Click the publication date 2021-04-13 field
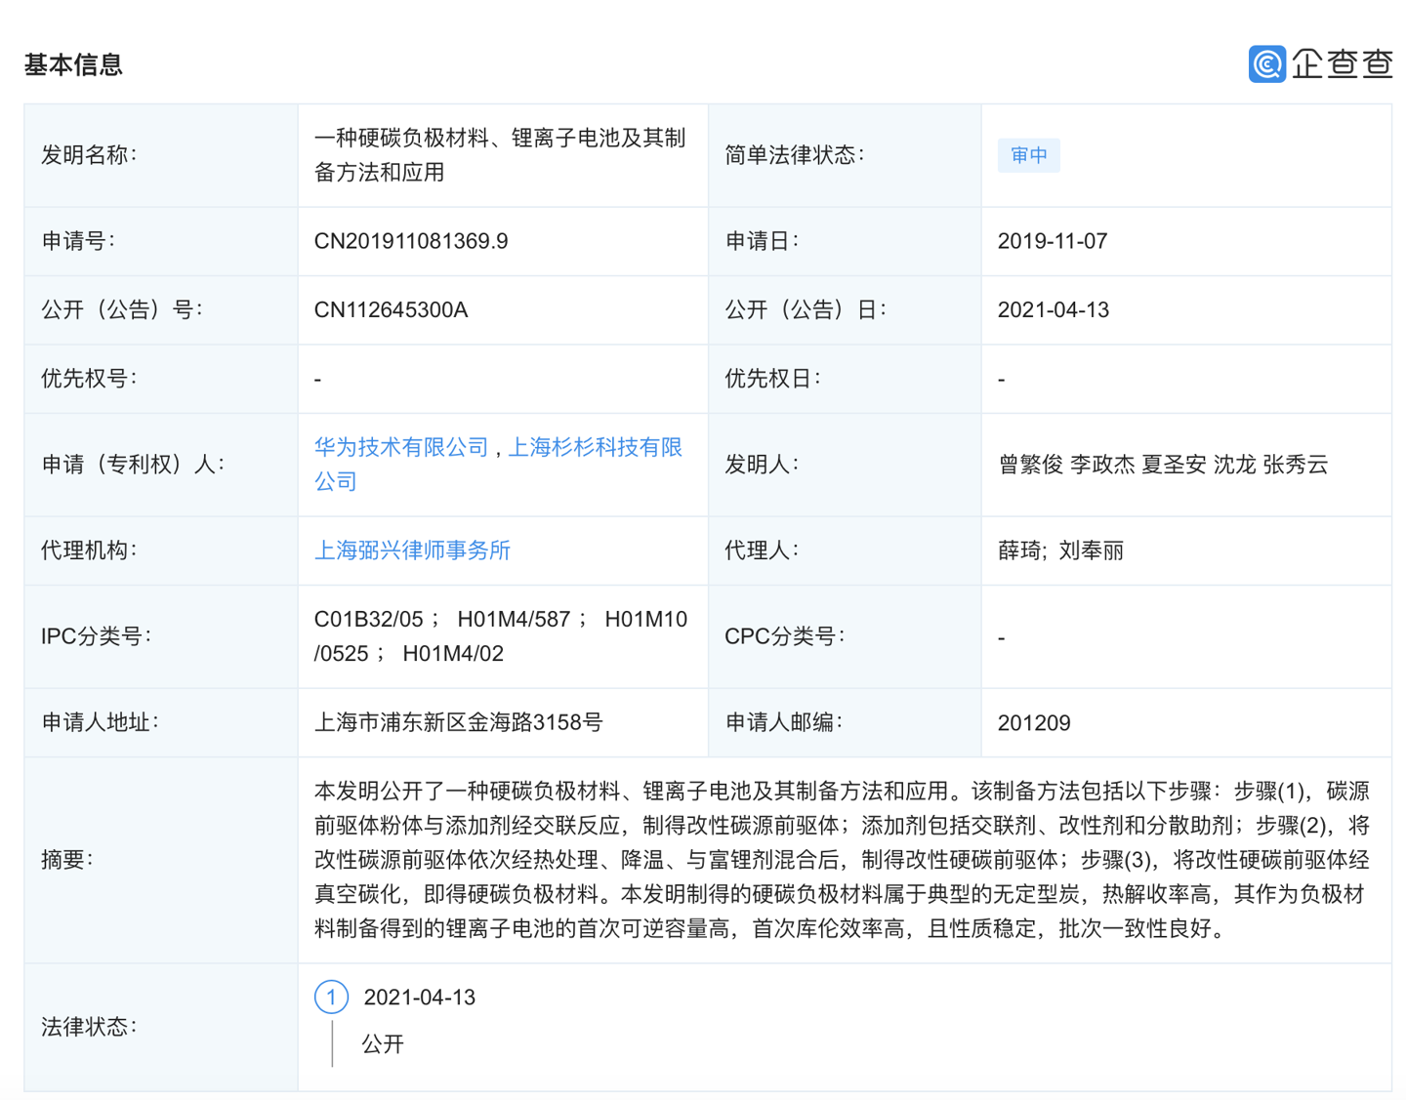This screenshot has width=1406, height=1100. click(x=1054, y=309)
